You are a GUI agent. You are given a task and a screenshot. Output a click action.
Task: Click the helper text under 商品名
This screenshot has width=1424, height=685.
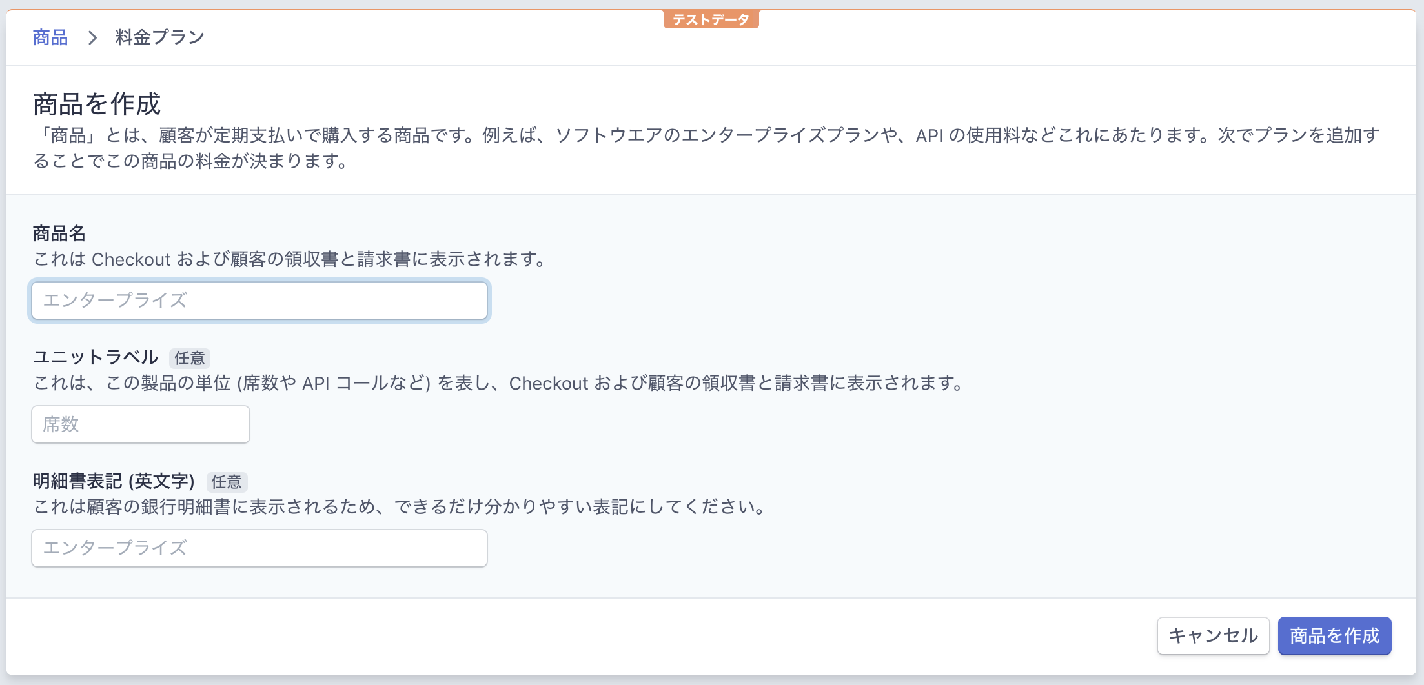pos(289,260)
